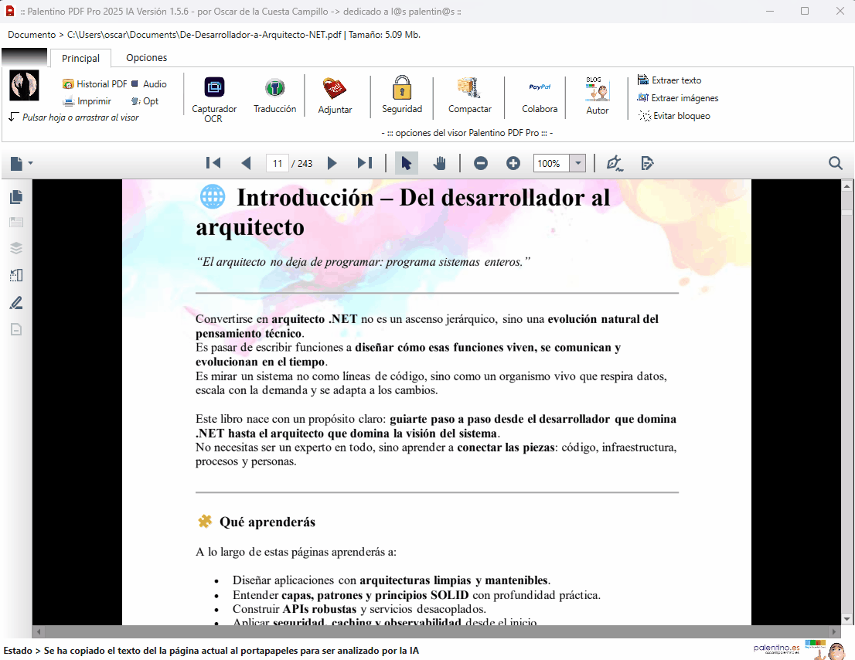Click the Autor blog icon
The width and height of the screenshot is (855, 660).
click(x=597, y=90)
